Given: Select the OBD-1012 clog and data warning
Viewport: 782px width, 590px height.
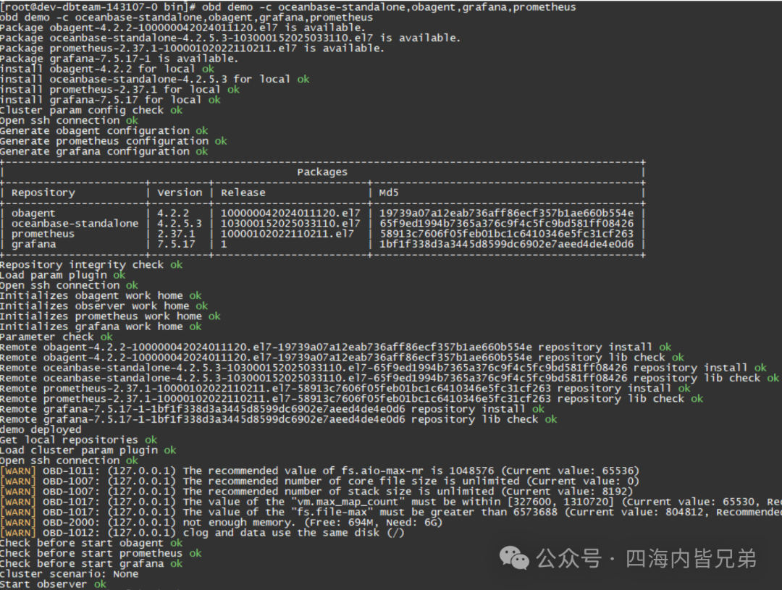Looking at the screenshot, I should pos(203,533).
